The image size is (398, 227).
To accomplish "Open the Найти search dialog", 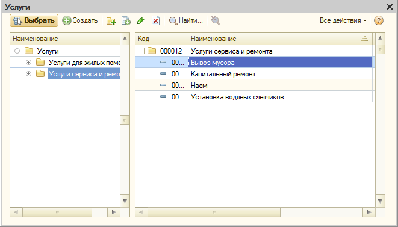I will [186, 20].
